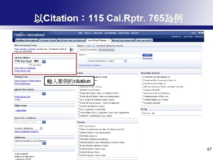Select Terms & Connectors search tab
The height and width of the screenshot is (160, 213).
tap(88, 50)
